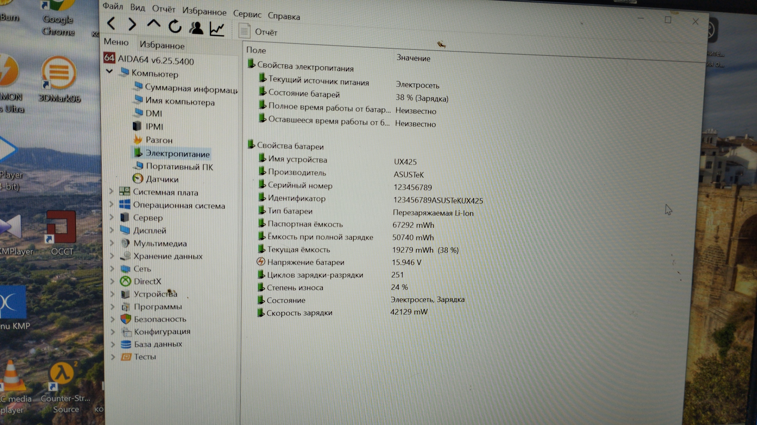The height and width of the screenshot is (425, 757).
Task: Click the Up level arrow icon
Action: click(153, 24)
